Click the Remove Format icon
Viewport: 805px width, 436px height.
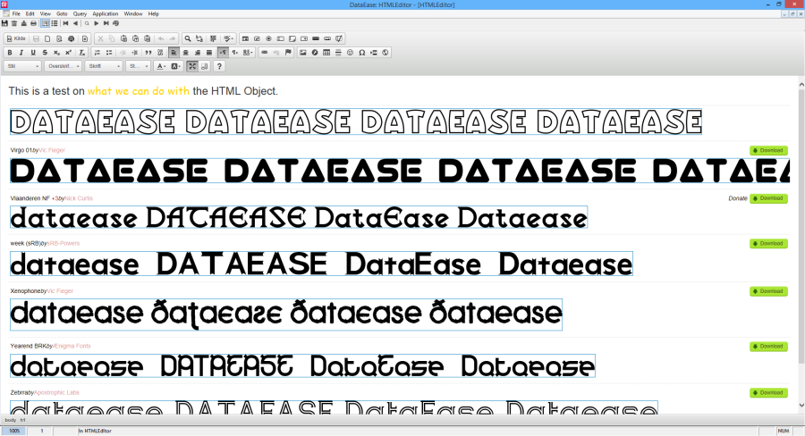click(x=81, y=53)
